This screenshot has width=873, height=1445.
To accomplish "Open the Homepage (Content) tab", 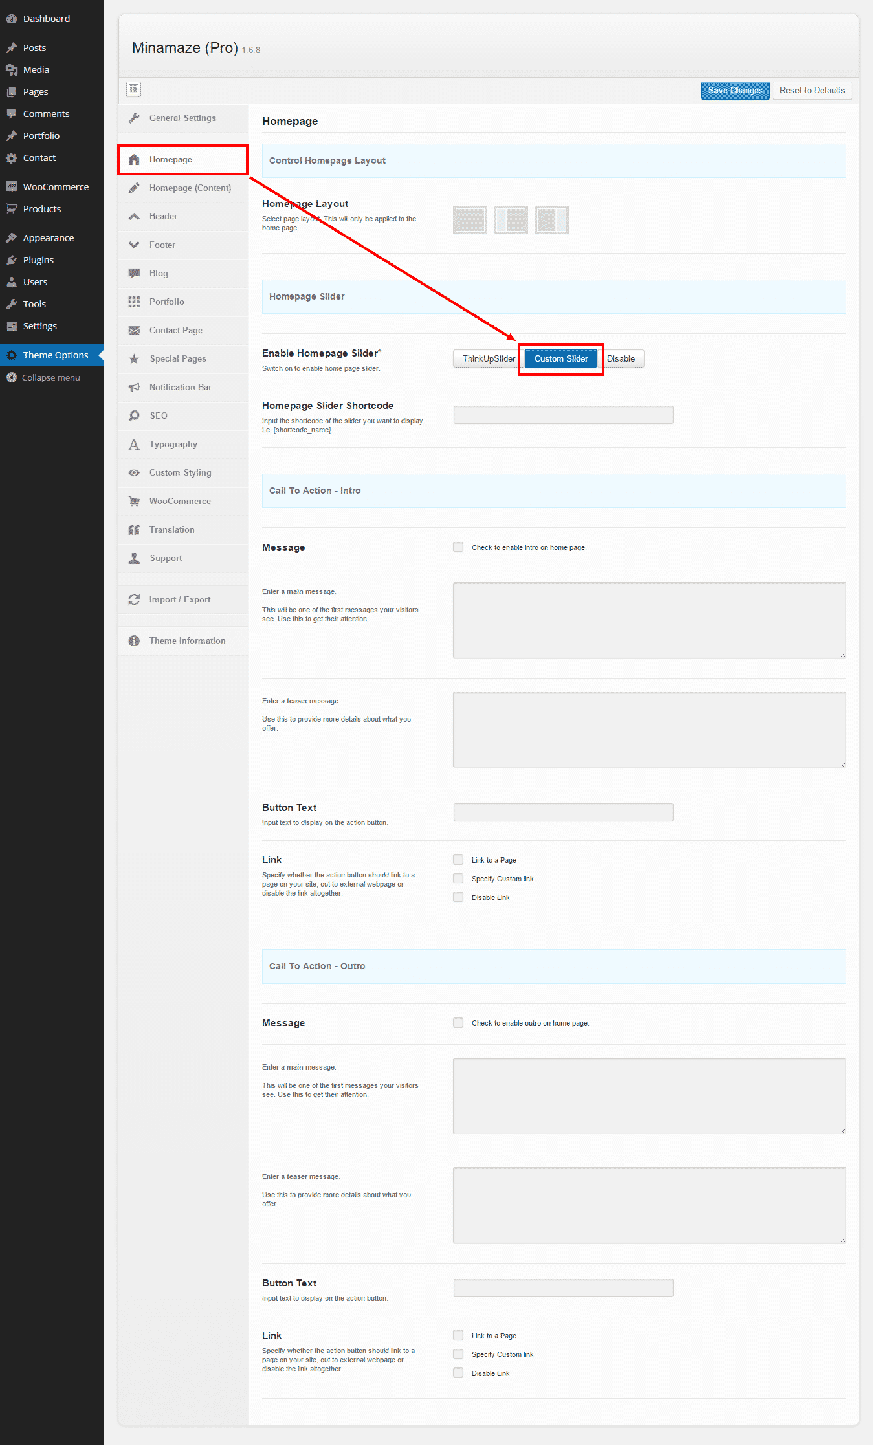I will 190,188.
